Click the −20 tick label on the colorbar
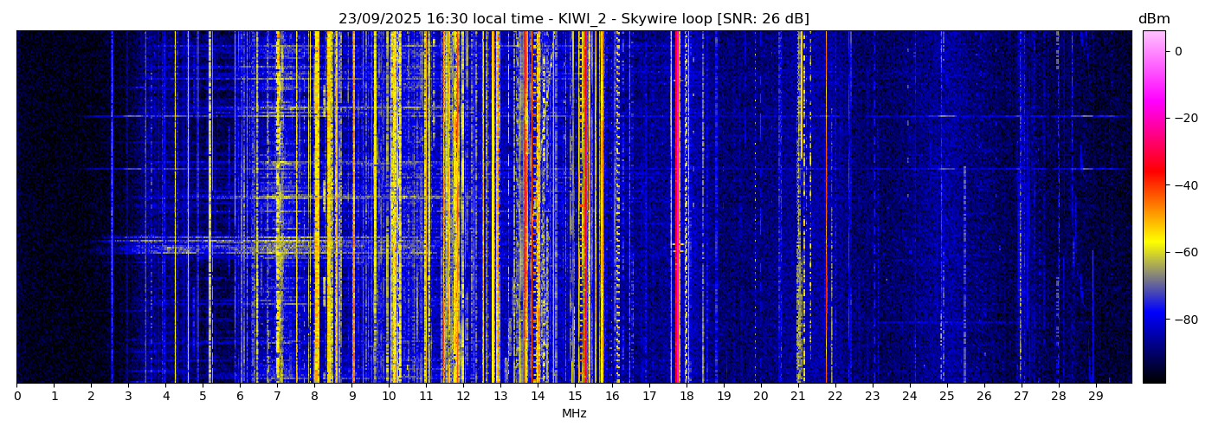The height and width of the screenshot is (433, 1212). click(x=1183, y=118)
